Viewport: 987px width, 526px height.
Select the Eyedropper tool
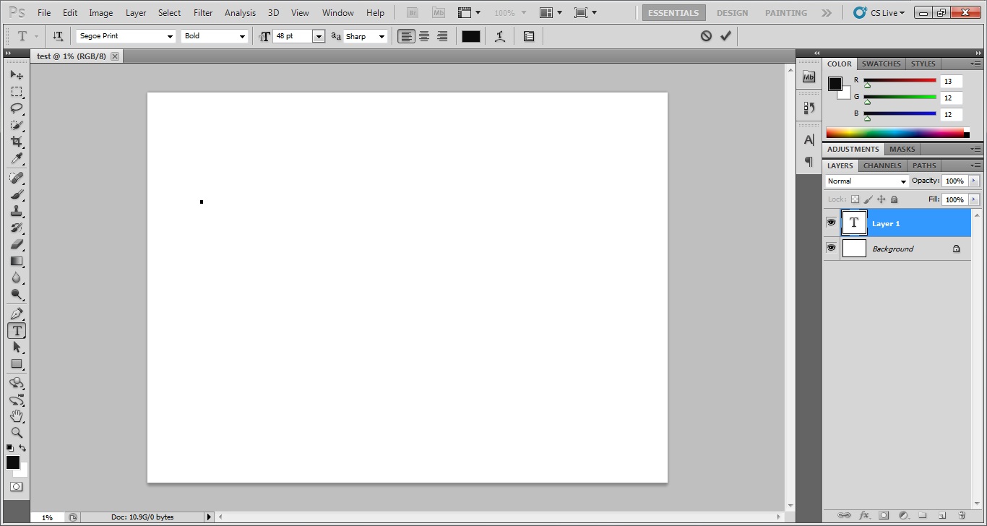click(16, 159)
